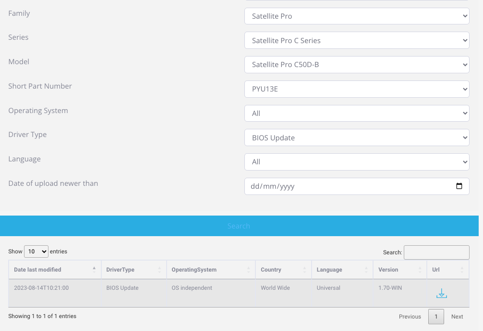Viewport: 483px width, 331px height.
Task: Open the Operating System dropdown
Action: (357, 114)
